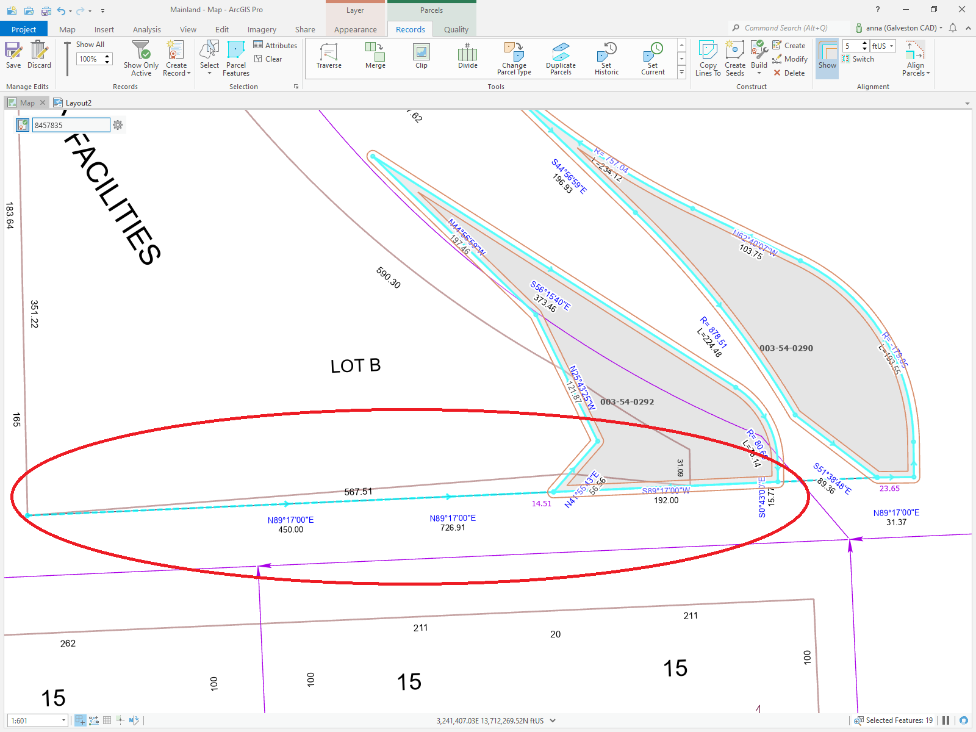Click Create in the Construct group
Screen dimensions: 976x732
(x=789, y=45)
